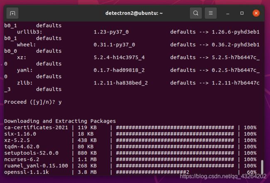Open the terminal hamburger menu
The height and width of the screenshot is (183, 270).
(211, 13)
